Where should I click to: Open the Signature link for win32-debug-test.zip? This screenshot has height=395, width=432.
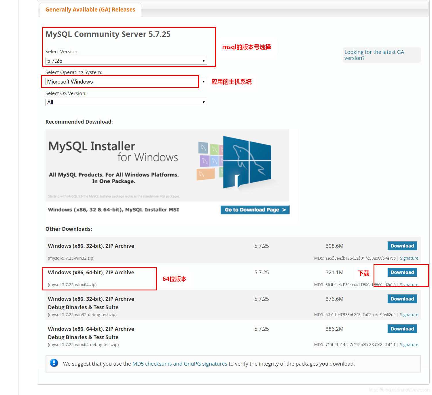[x=409, y=315]
